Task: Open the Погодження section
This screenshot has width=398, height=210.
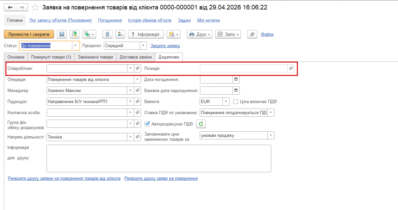Action: [x=110, y=20]
